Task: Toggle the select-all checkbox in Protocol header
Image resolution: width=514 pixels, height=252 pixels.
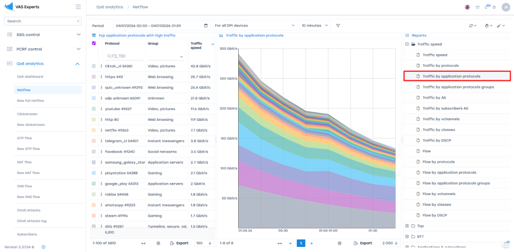Action: pyautogui.click(x=94, y=43)
